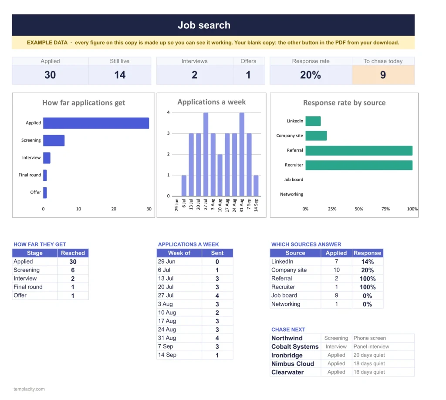The width and height of the screenshot is (446, 400).
Task: Select the 'How far applications get' chart
Action: click(x=84, y=155)
